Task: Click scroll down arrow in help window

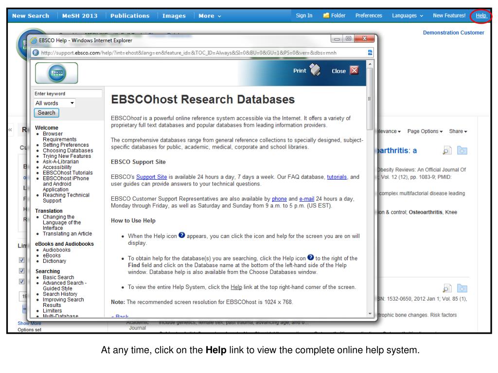Action: 370,313
